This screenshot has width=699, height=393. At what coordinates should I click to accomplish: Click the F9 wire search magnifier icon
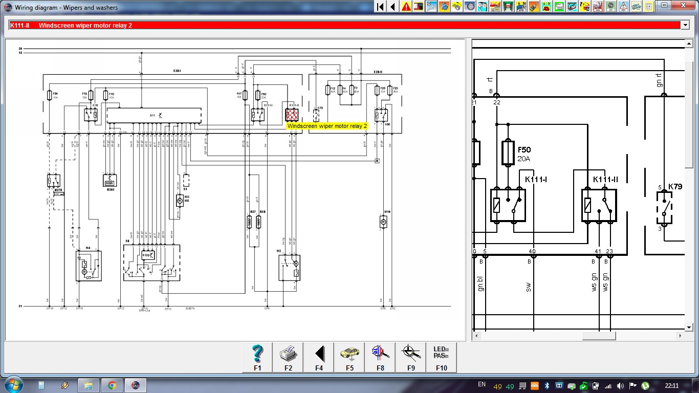click(410, 357)
